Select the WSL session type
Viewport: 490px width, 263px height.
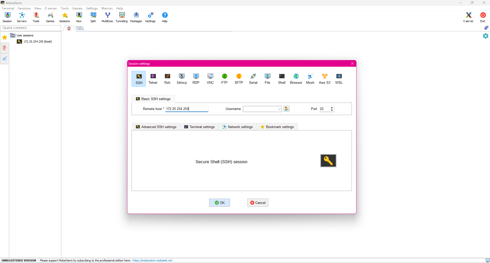click(x=339, y=79)
